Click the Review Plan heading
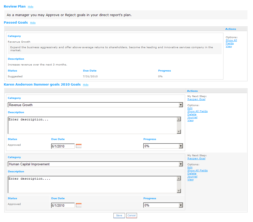The height and width of the screenshot is (222, 253). coord(15,7)
